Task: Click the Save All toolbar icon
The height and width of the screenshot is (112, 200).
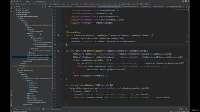Action: pyautogui.click(x=14, y=1)
